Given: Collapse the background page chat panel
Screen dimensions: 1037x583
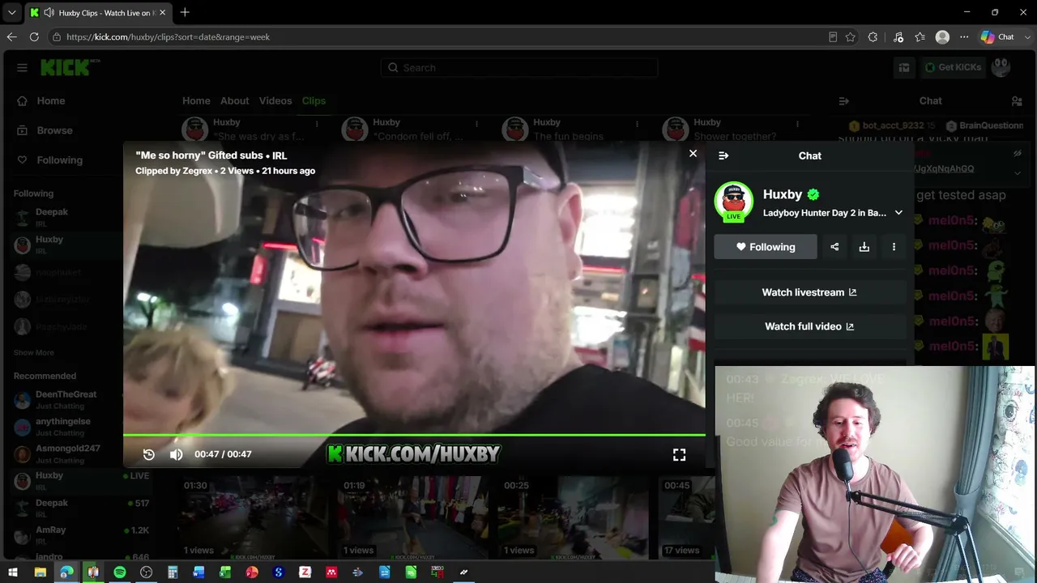Looking at the screenshot, I should point(843,101).
